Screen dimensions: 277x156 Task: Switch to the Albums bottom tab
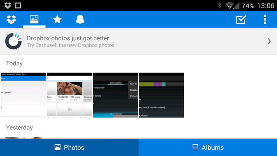tap(208, 147)
